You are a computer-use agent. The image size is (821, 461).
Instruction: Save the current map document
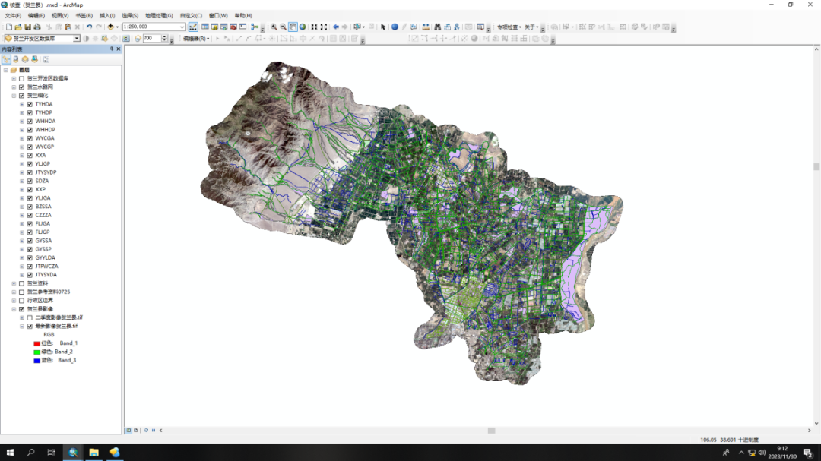(28, 27)
